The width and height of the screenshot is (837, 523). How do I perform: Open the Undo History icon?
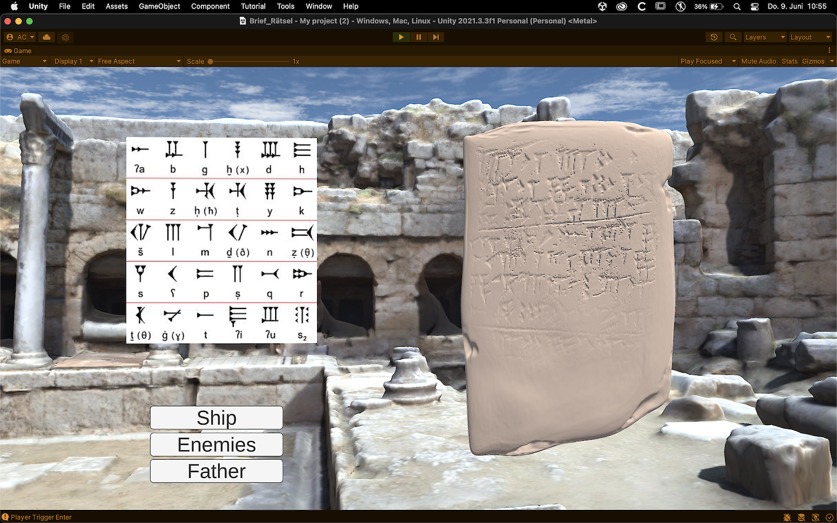[x=714, y=37]
